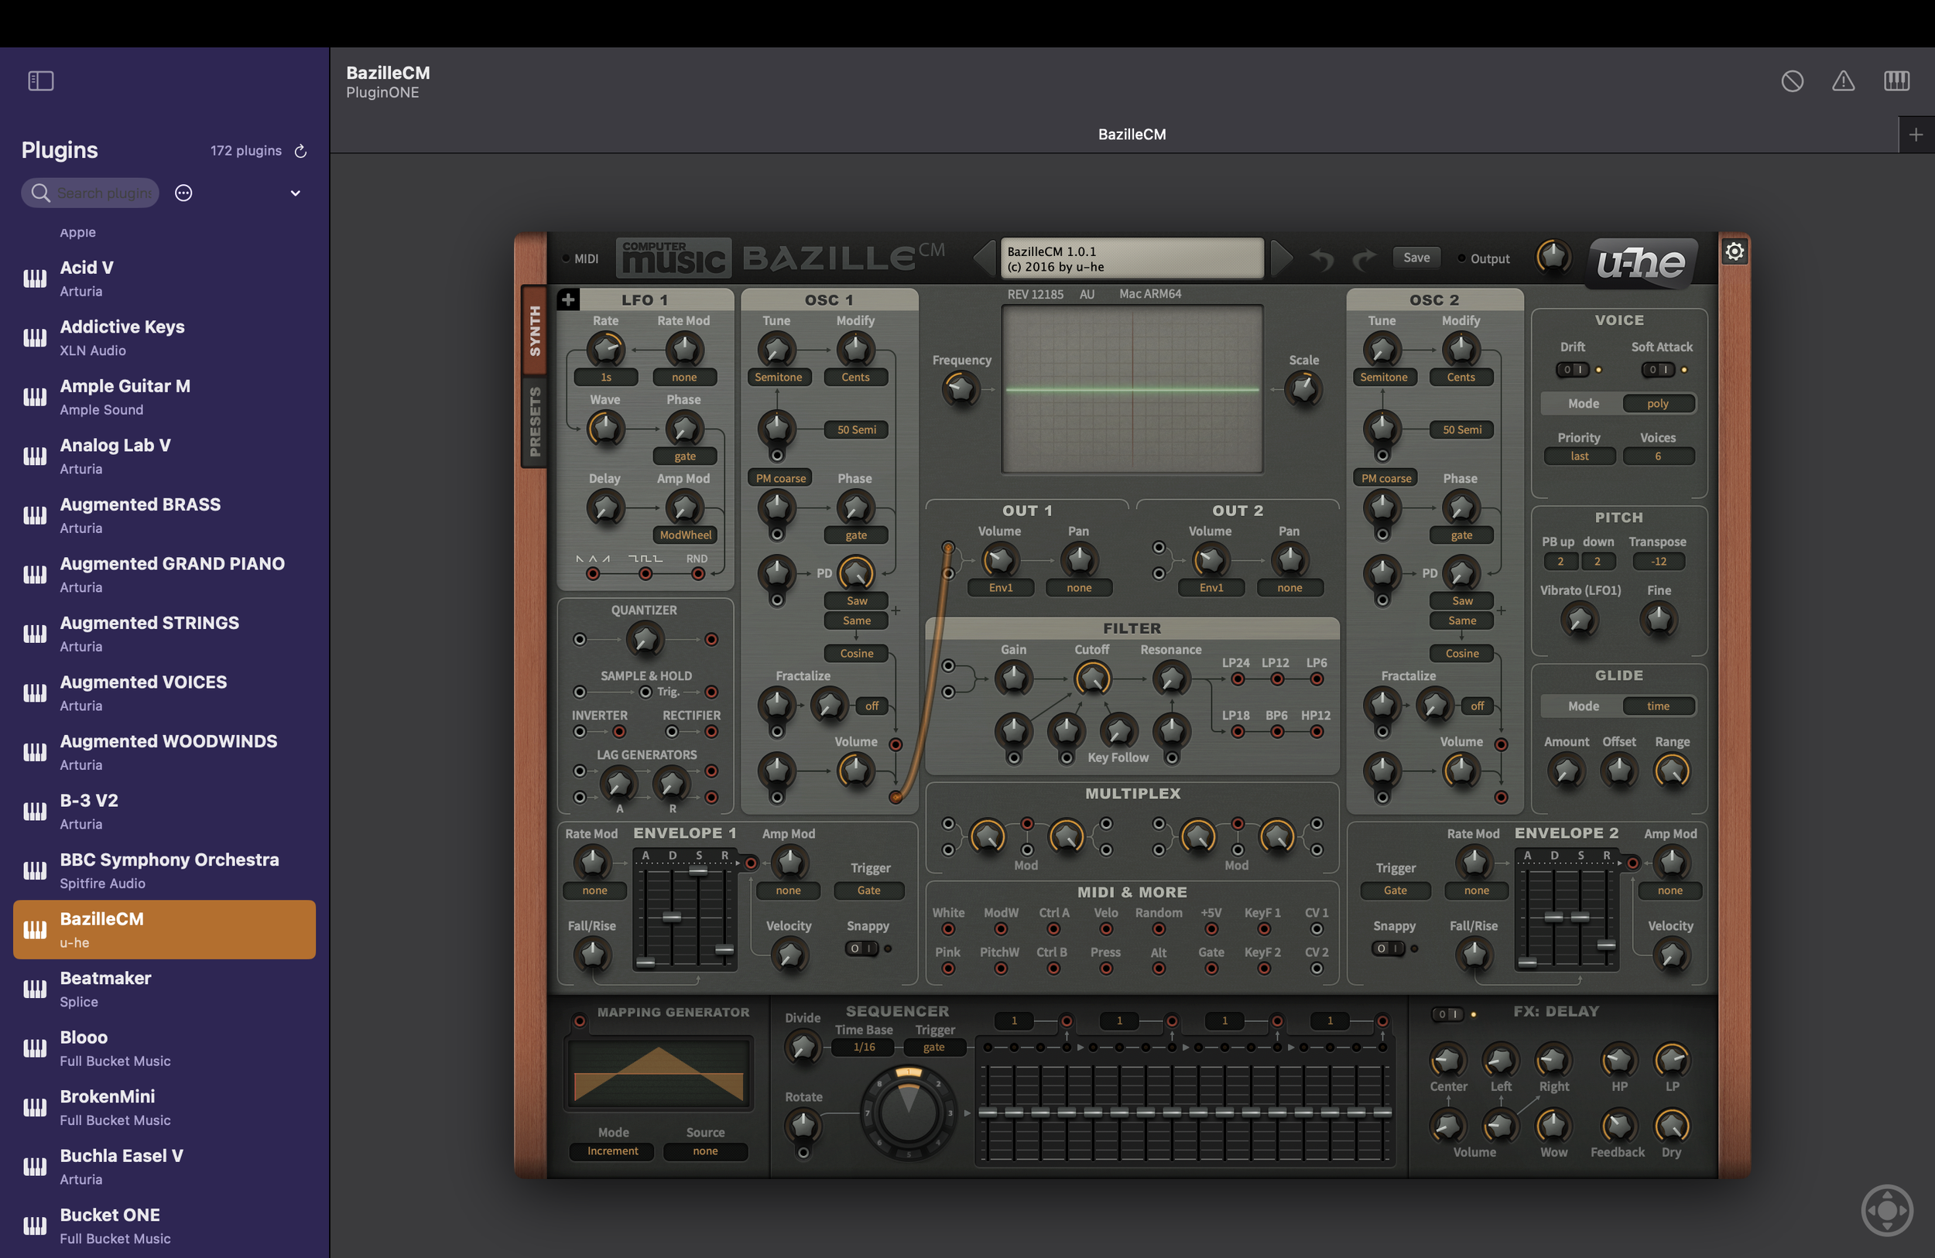Toggle the sidebar panel icon

tap(41, 80)
